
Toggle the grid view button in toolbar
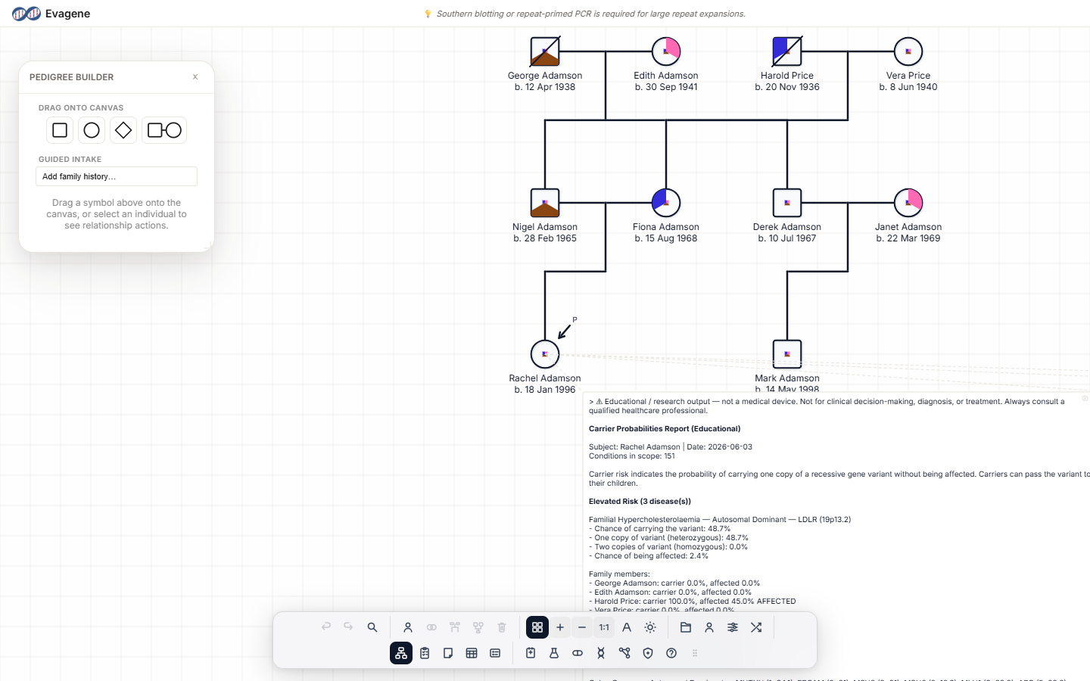[x=537, y=627]
